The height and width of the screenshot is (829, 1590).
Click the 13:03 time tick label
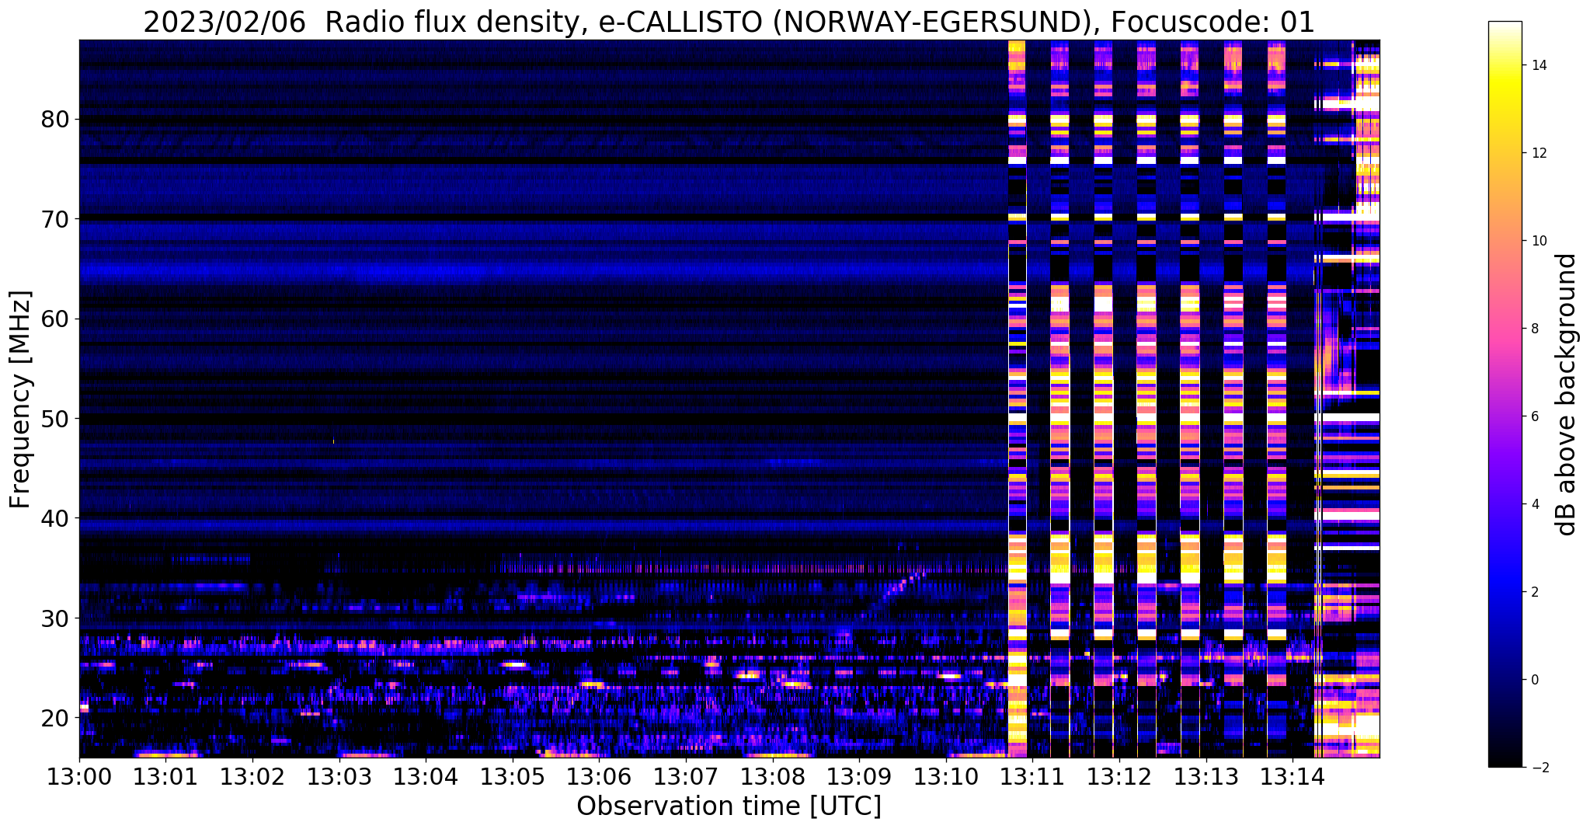[x=339, y=776]
